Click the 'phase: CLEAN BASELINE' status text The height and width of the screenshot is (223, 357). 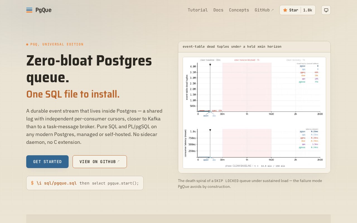coord(238,166)
